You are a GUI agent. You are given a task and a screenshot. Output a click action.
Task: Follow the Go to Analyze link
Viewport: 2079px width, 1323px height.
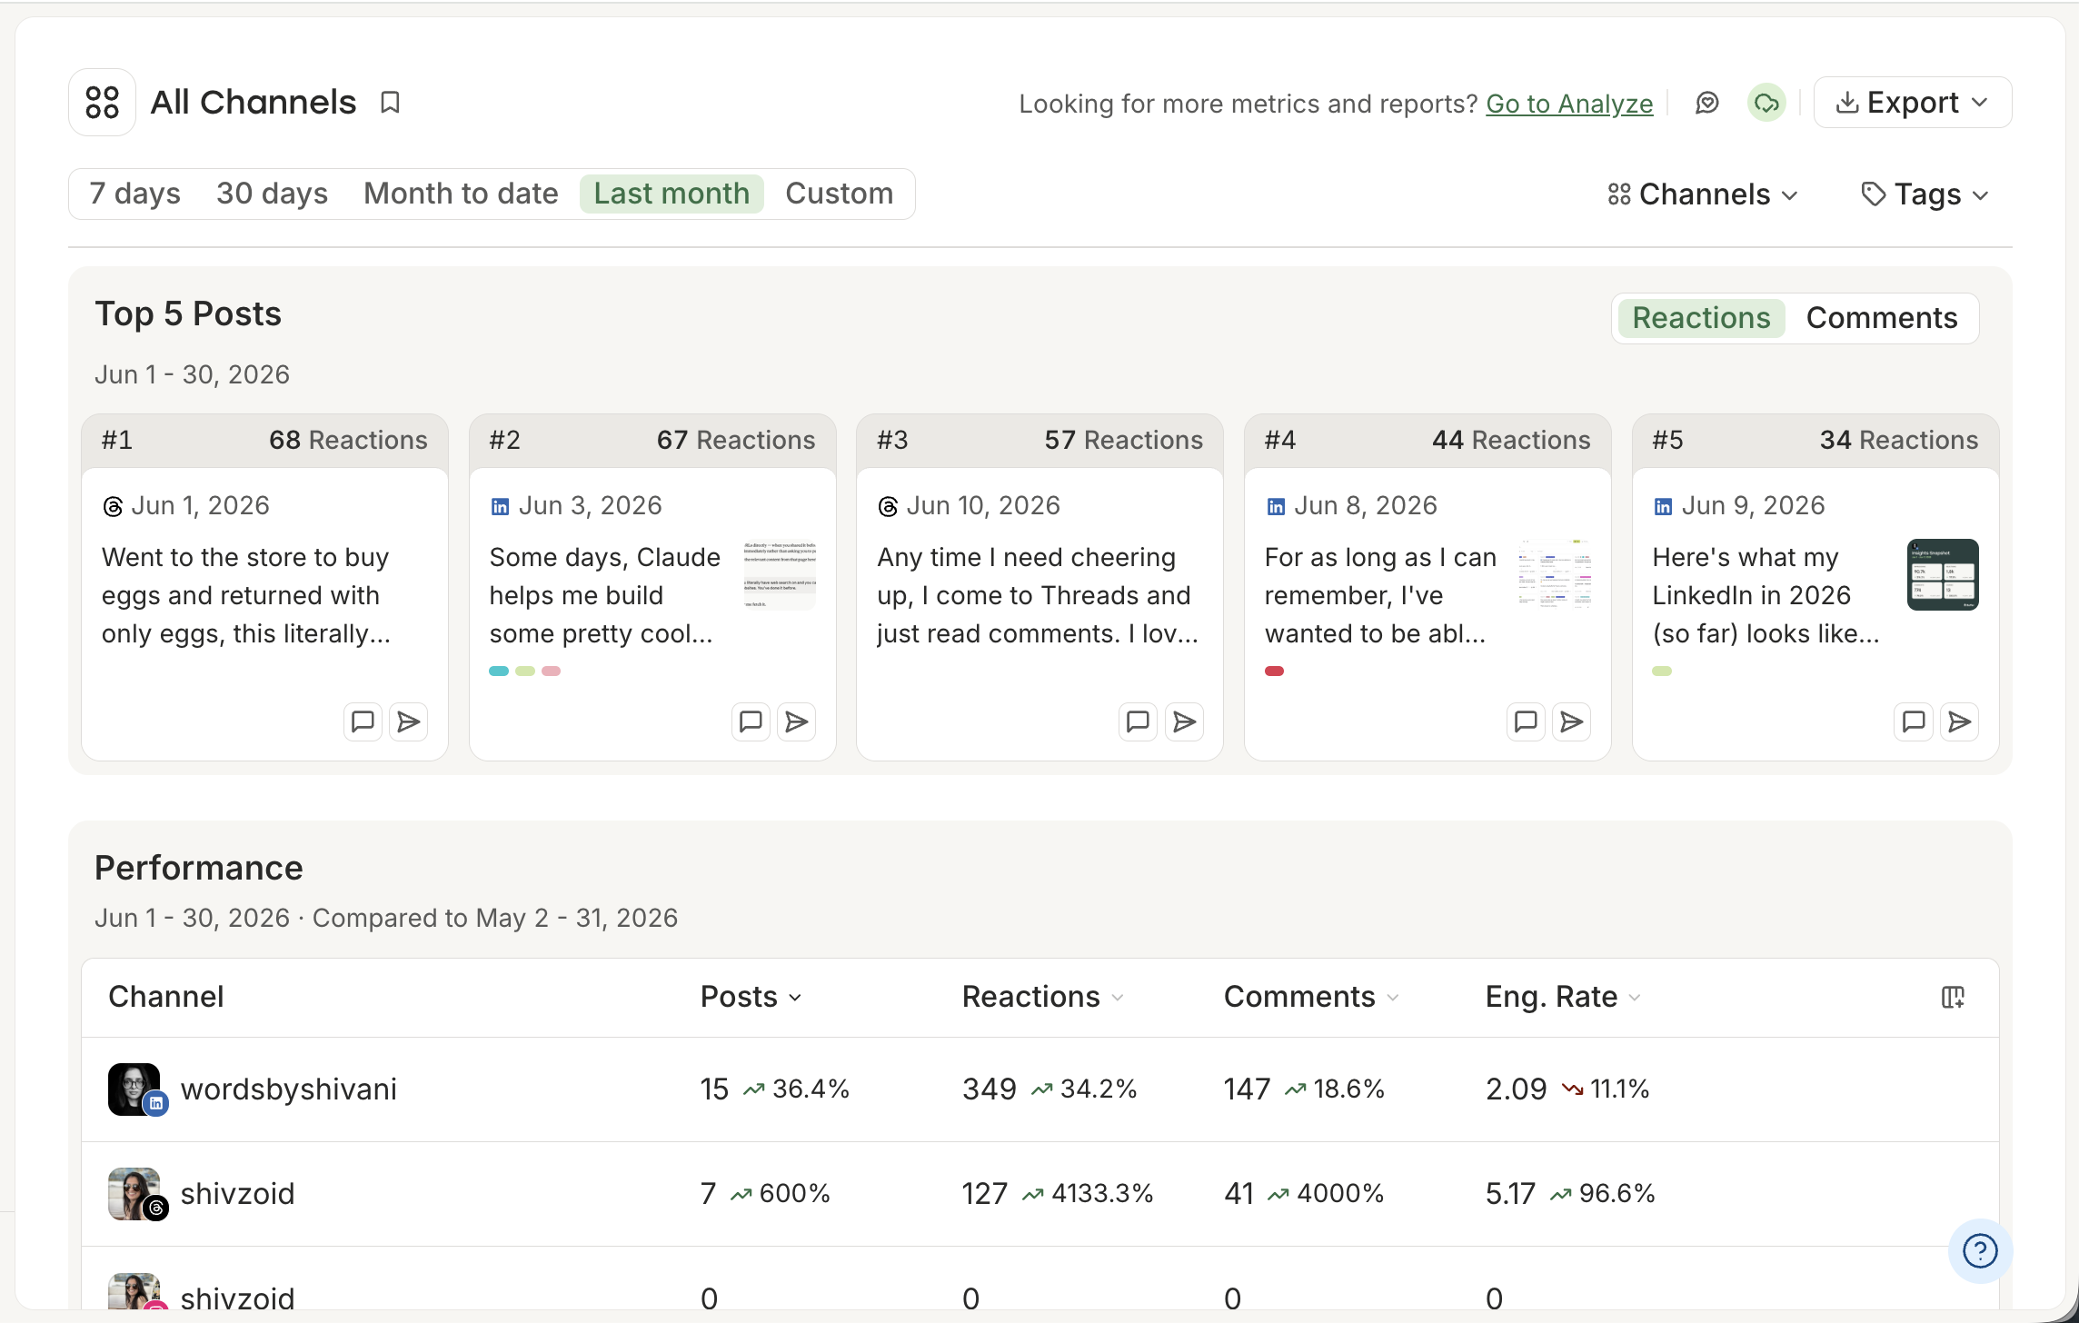coord(1569,104)
